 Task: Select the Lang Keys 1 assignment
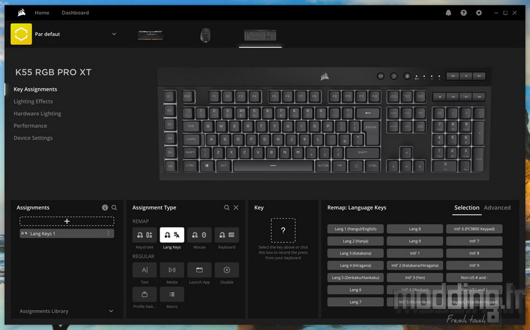coord(67,234)
